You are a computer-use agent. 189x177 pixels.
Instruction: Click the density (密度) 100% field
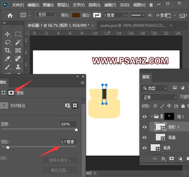point(68,124)
